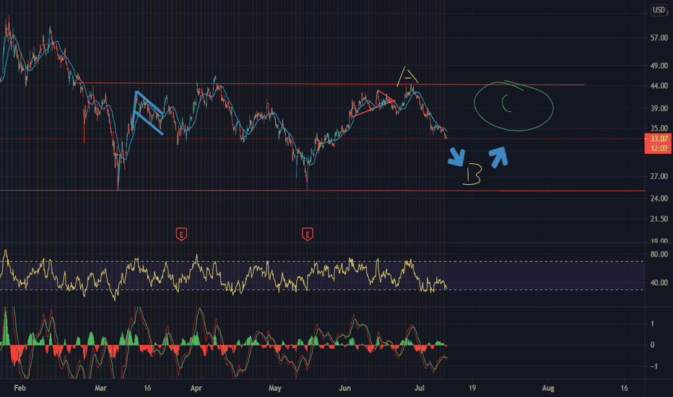Click the May date label
The image size is (673, 397).
click(274, 388)
